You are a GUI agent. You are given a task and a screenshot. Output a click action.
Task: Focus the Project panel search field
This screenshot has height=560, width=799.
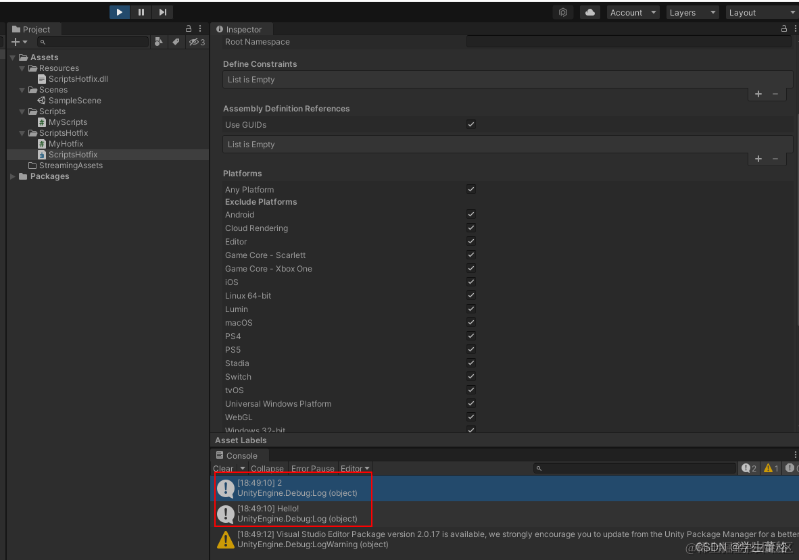(x=93, y=42)
